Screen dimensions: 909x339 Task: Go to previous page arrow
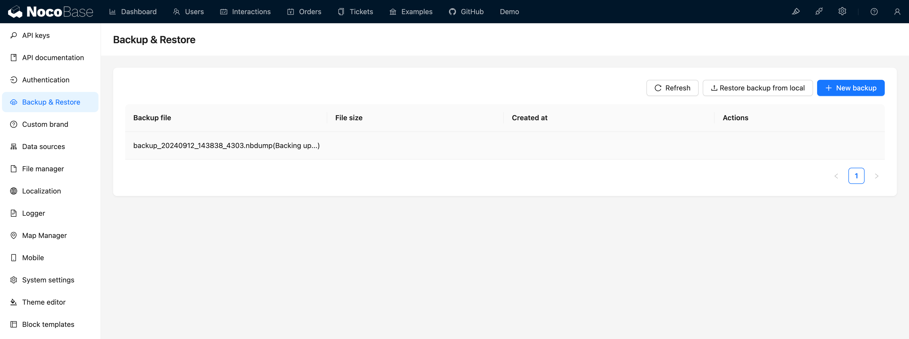coord(836,176)
